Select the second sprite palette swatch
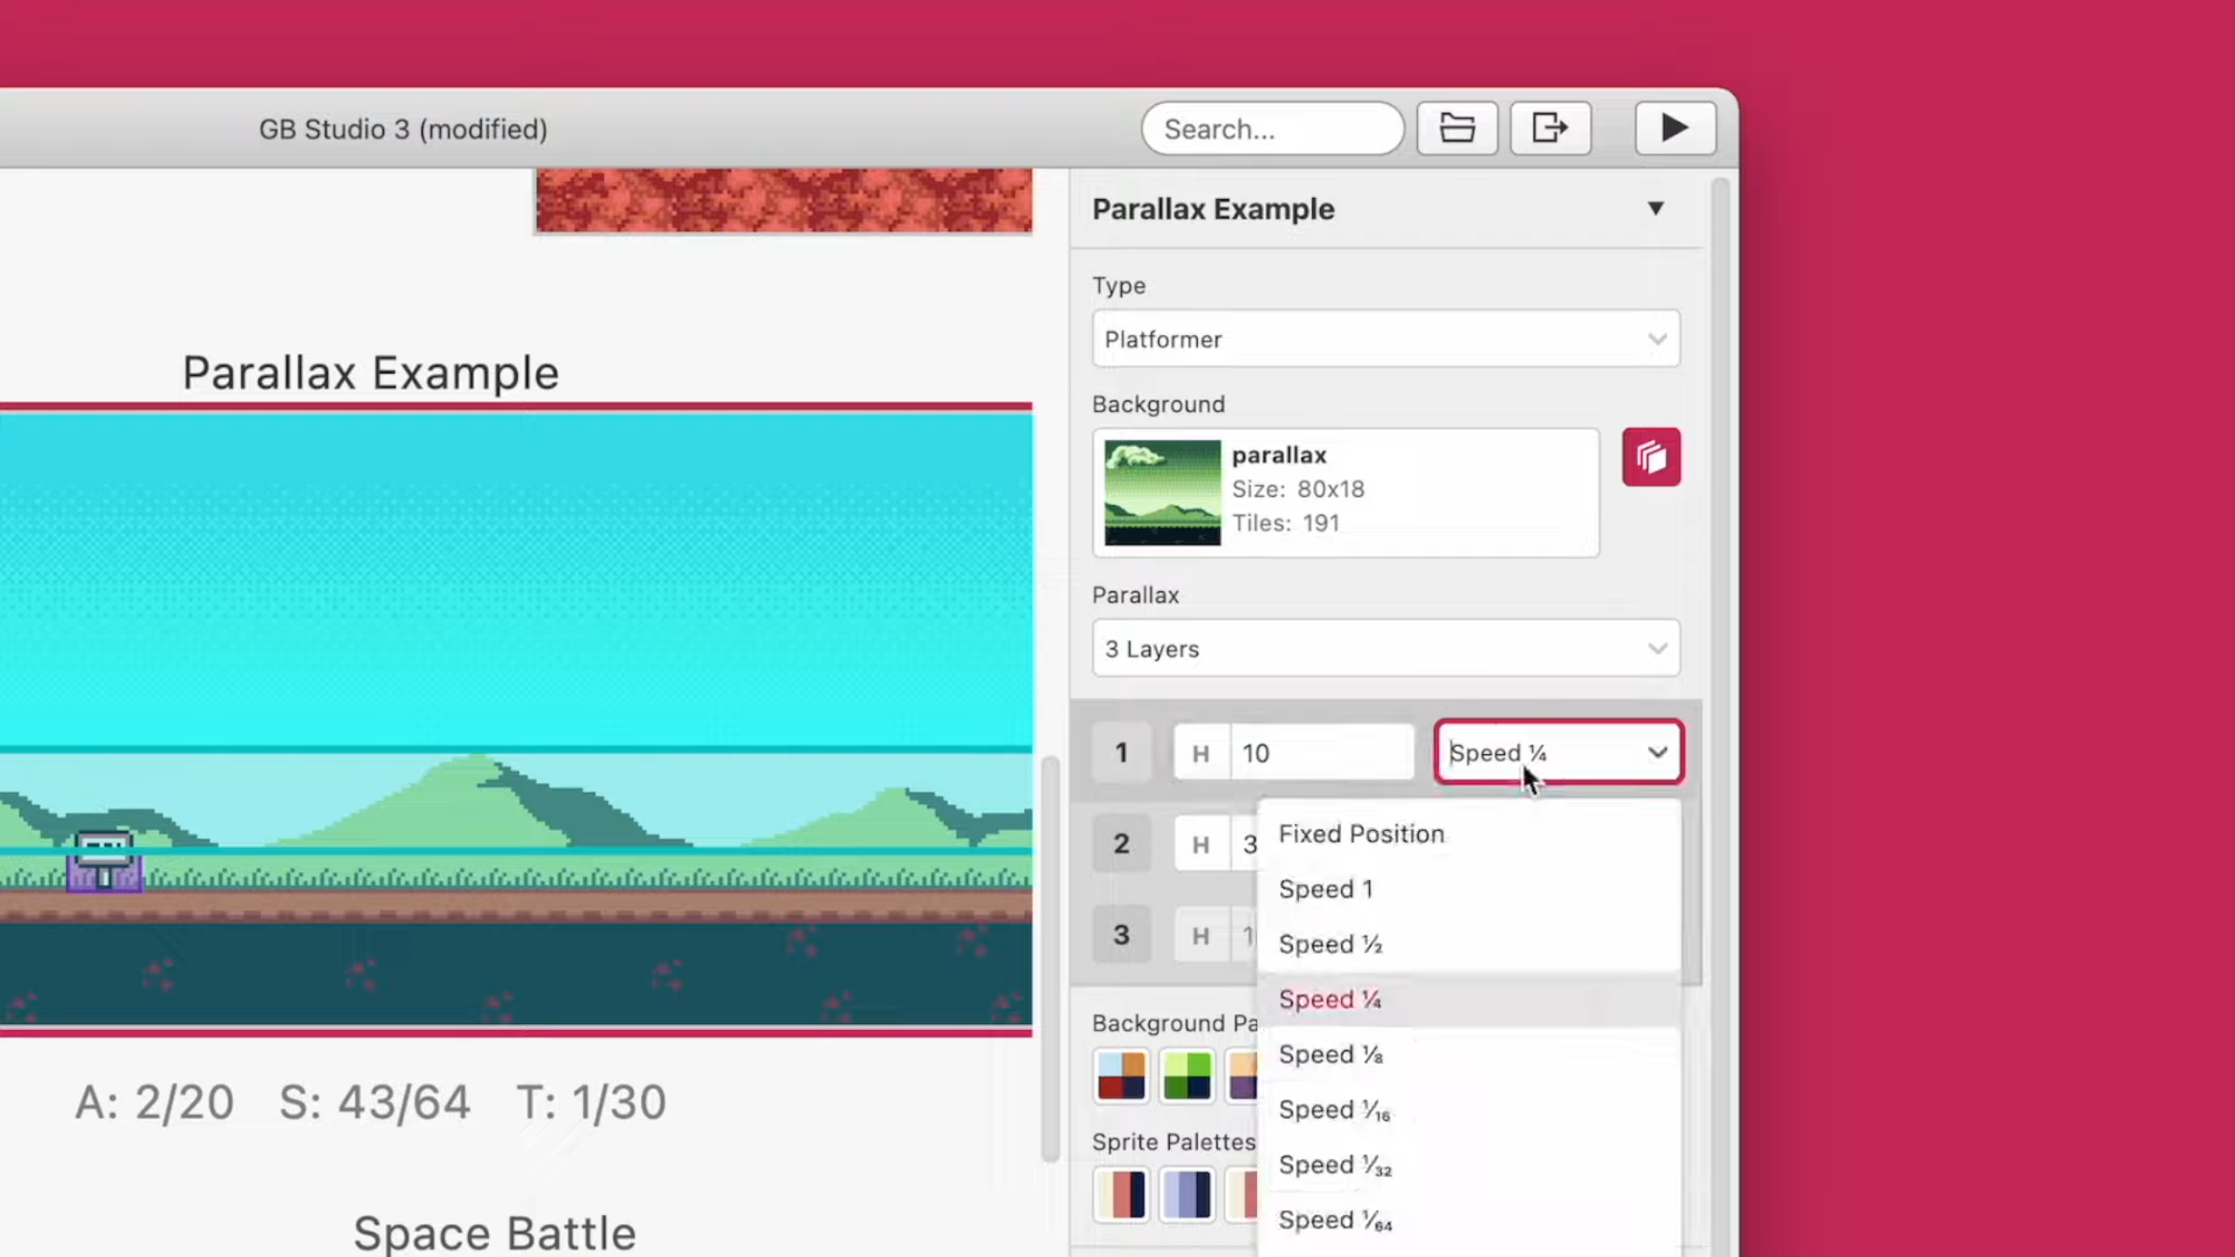Screen dimensions: 2235x1257 1186,1194
